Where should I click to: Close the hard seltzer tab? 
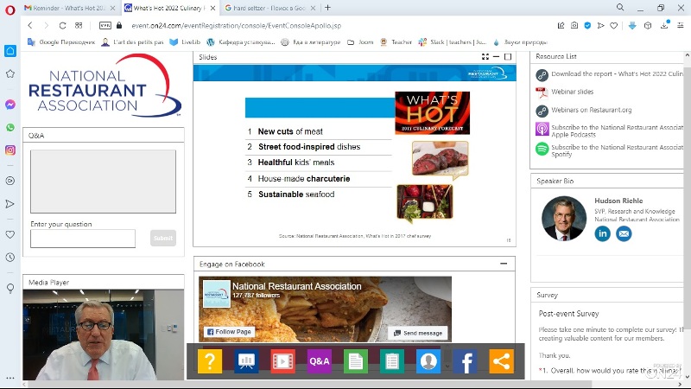coord(313,8)
